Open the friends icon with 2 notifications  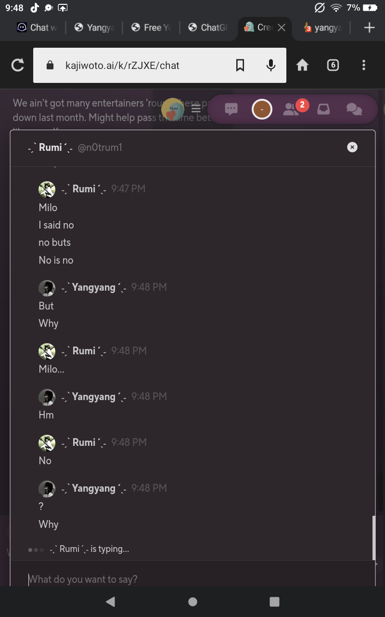coord(291,109)
